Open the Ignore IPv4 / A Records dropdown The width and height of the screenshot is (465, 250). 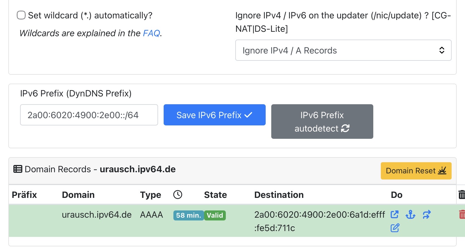pyautogui.click(x=343, y=50)
